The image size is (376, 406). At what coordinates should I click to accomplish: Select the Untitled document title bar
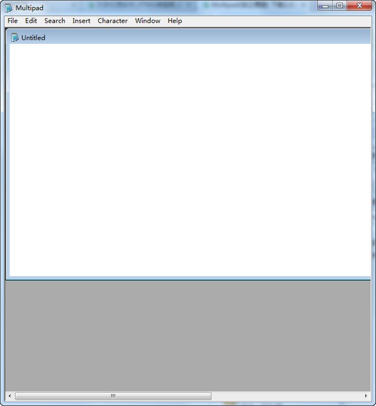[x=188, y=38]
